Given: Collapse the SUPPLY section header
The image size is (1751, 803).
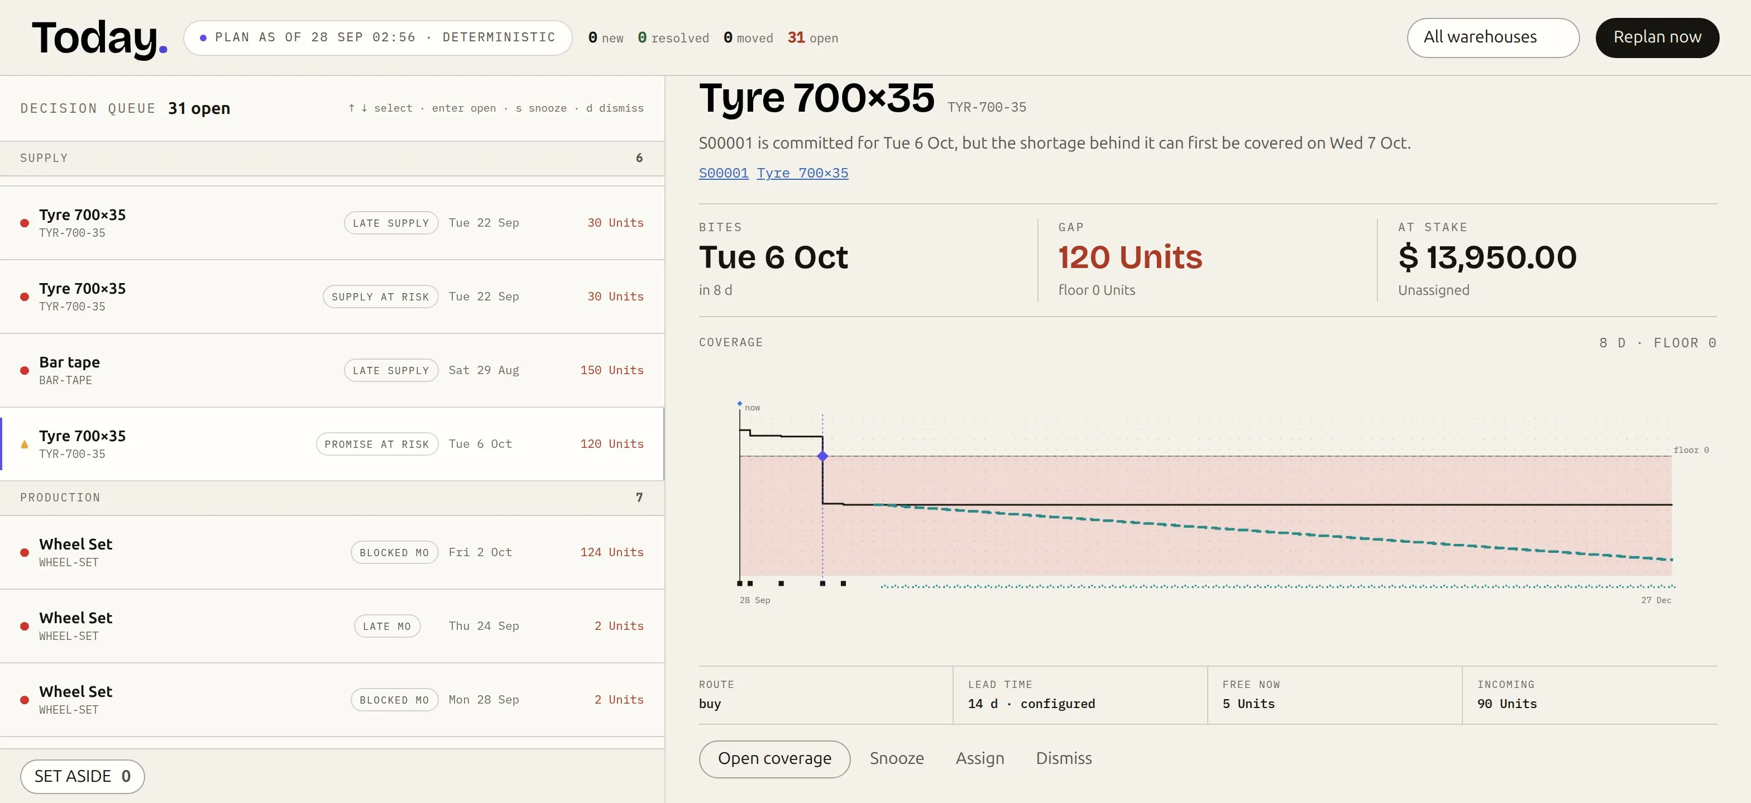Looking at the screenshot, I should tap(332, 157).
